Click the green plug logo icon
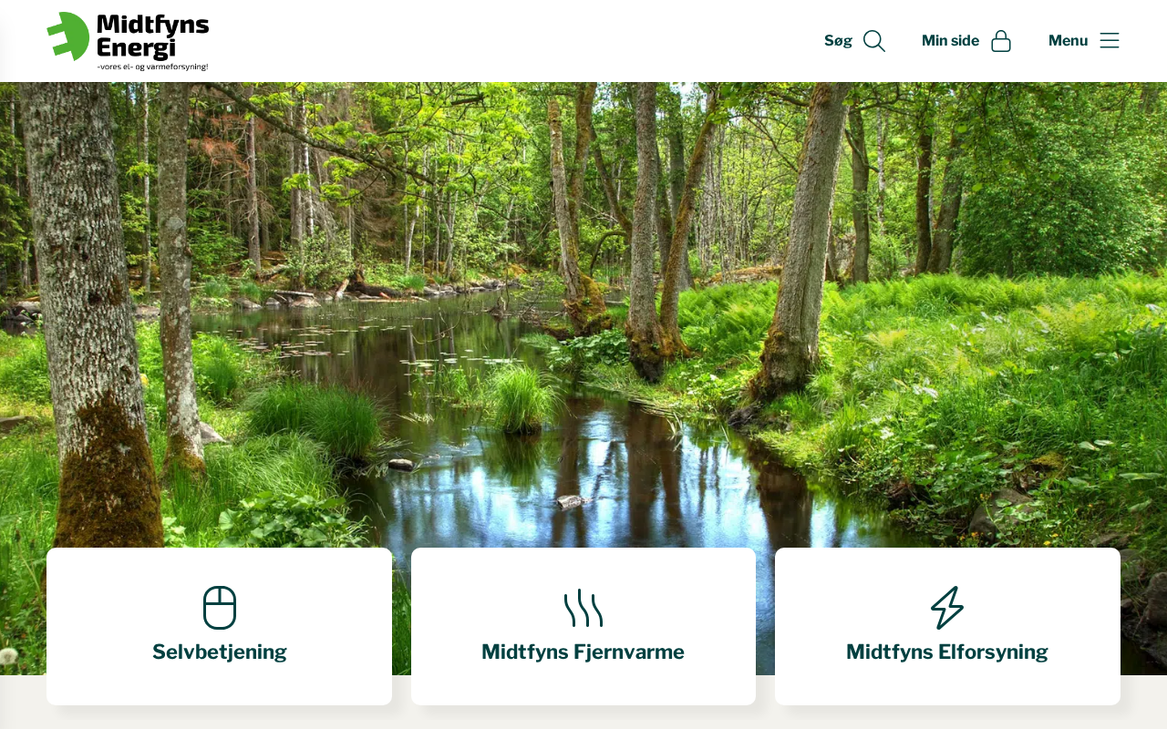 click(x=68, y=36)
